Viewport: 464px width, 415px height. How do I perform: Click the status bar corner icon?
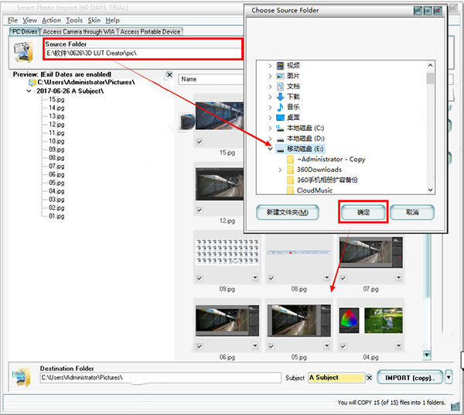pos(455,407)
